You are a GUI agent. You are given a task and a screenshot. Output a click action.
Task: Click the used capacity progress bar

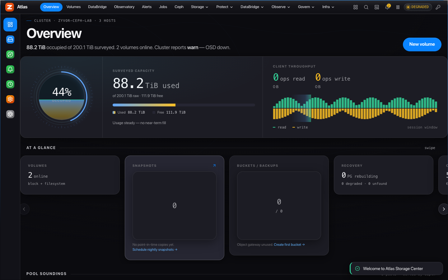click(184, 105)
